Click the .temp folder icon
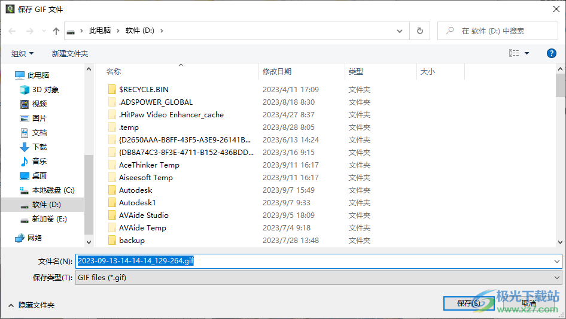 pos(112,127)
